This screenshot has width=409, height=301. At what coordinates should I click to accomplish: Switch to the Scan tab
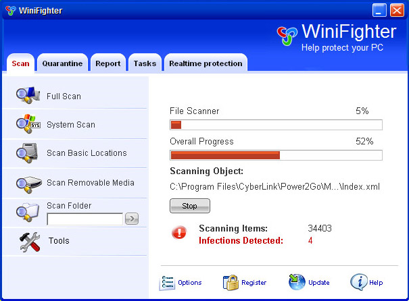pos(20,63)
